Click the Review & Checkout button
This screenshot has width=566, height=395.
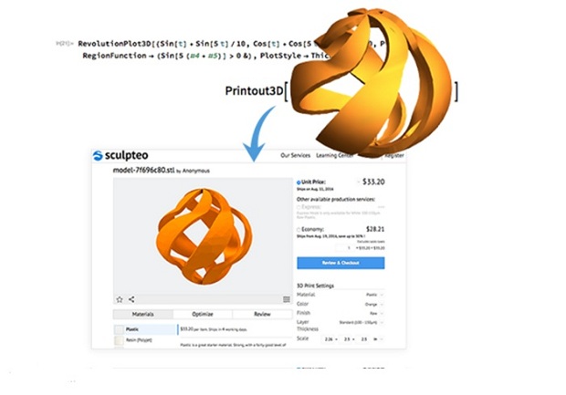341,263
